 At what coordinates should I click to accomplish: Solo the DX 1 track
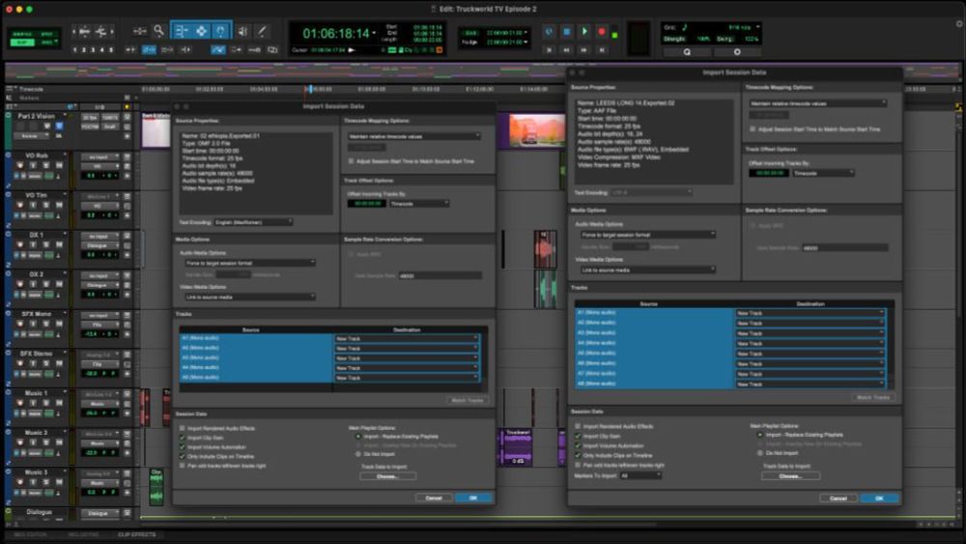[x=46, y=244]
